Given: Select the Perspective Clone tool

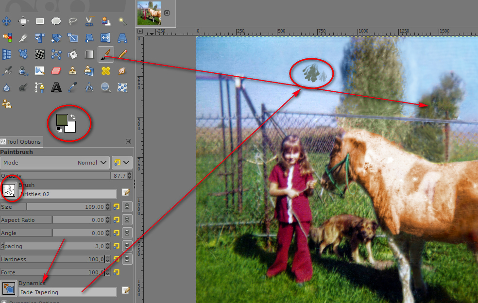Looking at the screenshot, I should (x=89, y=71).
